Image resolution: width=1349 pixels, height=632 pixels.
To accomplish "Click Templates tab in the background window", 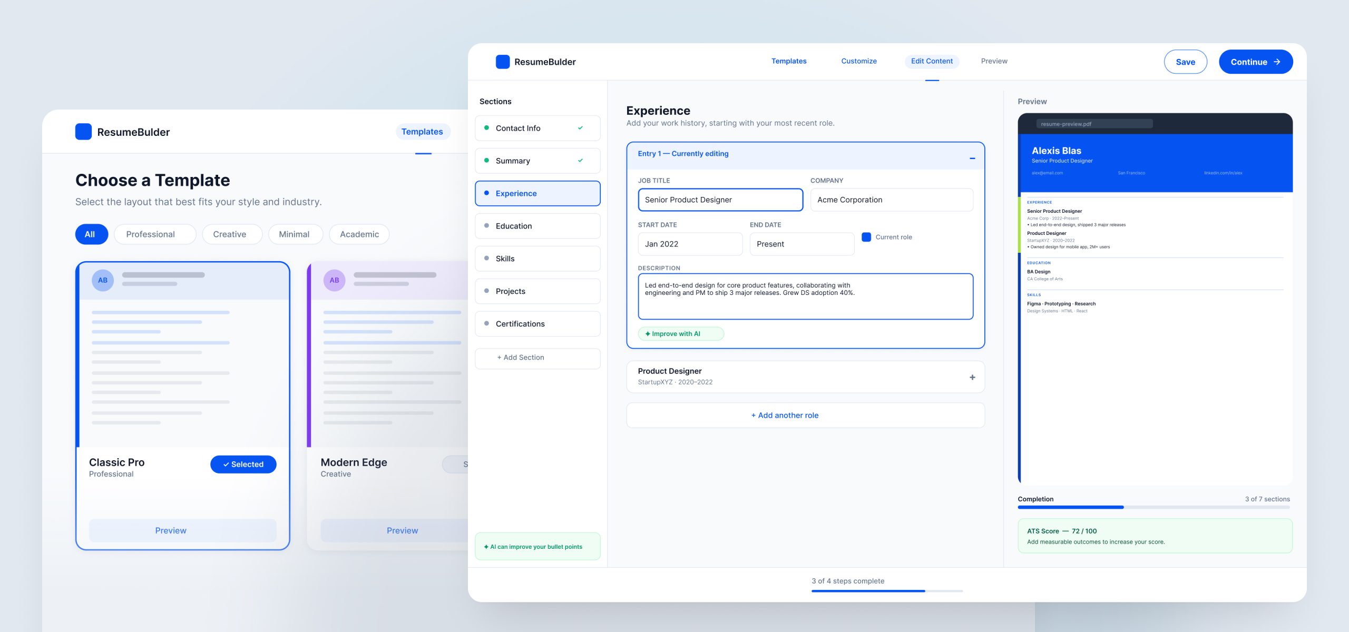I will (422, 132).
